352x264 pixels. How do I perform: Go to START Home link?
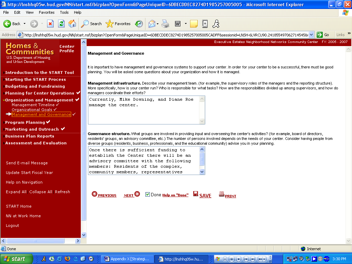[19, 206]
